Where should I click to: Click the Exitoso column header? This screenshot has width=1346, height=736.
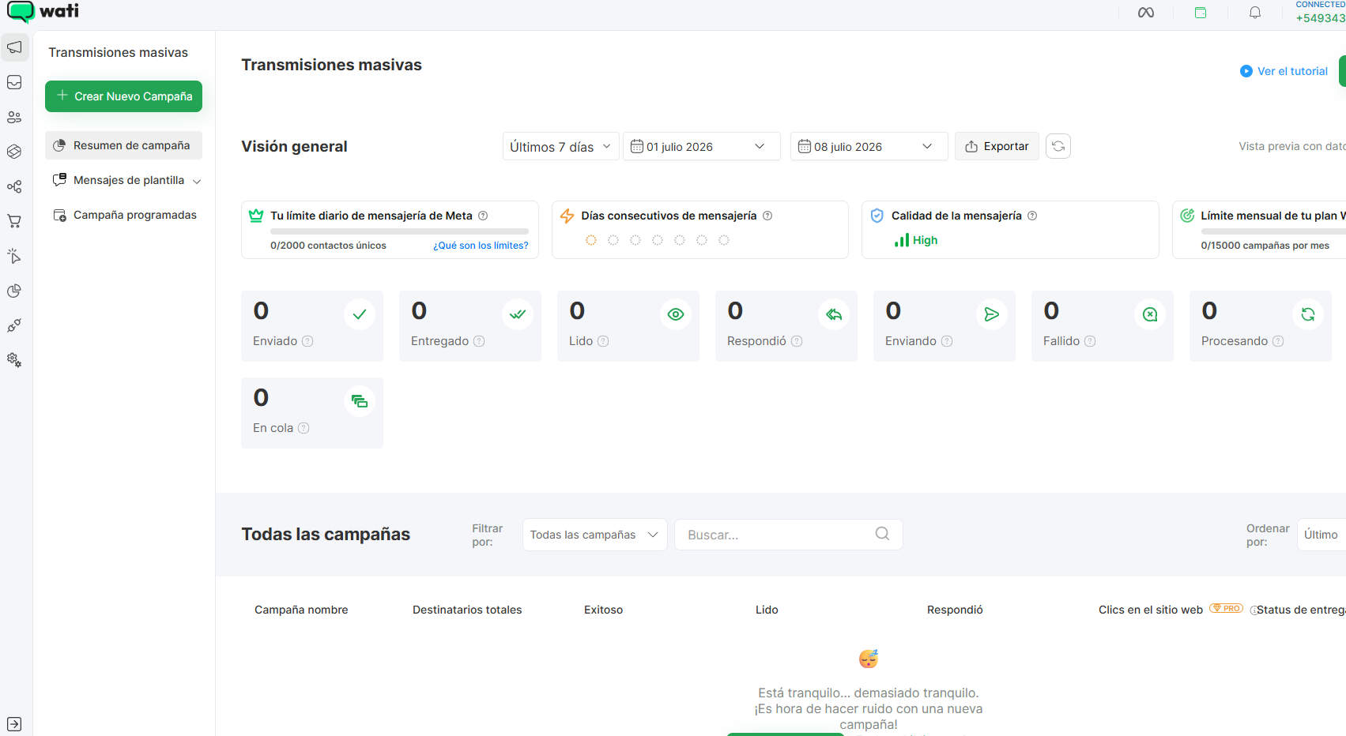603,610
